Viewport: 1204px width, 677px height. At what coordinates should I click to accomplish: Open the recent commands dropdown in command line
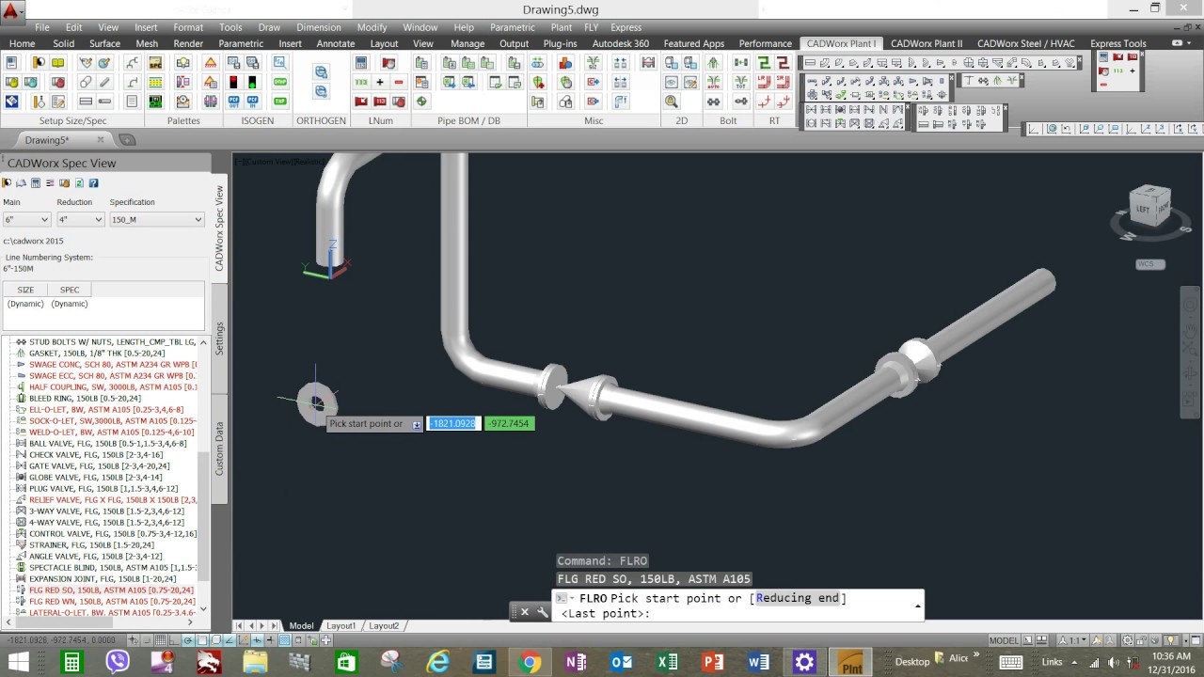(564, 598)
